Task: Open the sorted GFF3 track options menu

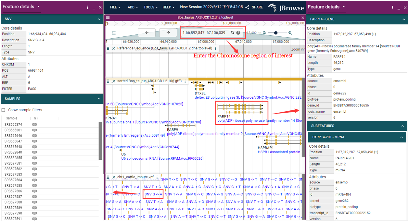Action: [185, 81]
